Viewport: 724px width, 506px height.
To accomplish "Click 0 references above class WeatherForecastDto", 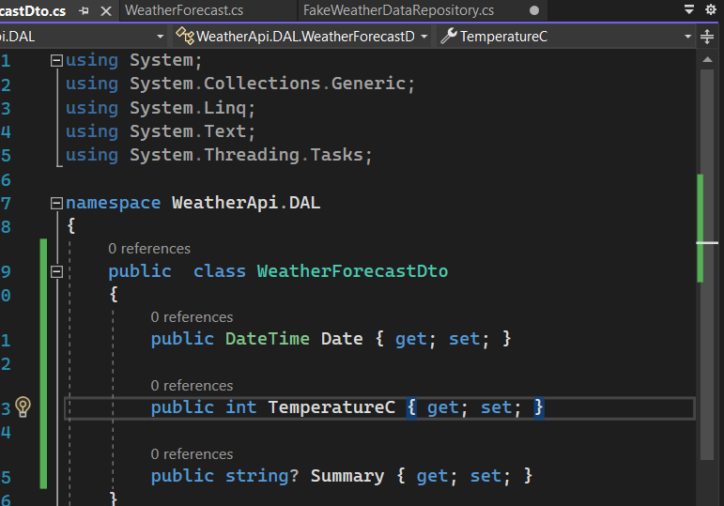I will (x=149, y=249).
